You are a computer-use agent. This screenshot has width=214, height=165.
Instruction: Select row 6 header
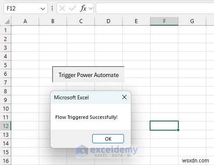tap(6, 74)
